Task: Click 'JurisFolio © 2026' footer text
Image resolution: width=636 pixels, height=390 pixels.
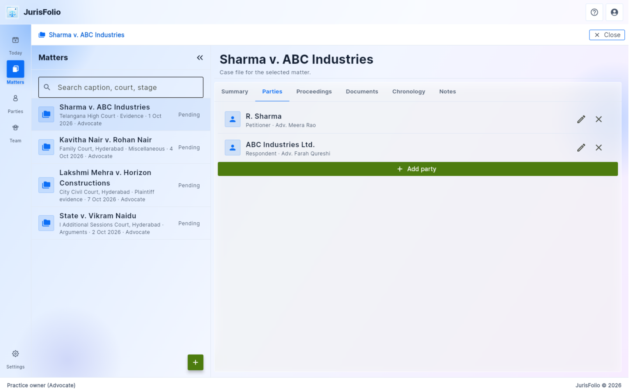Action: tap(598, 385)
